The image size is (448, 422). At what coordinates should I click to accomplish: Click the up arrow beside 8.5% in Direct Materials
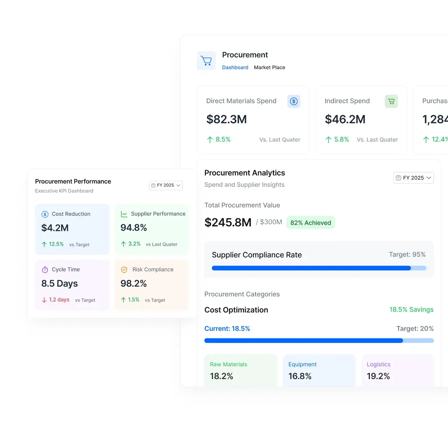(x=210, y=140)
